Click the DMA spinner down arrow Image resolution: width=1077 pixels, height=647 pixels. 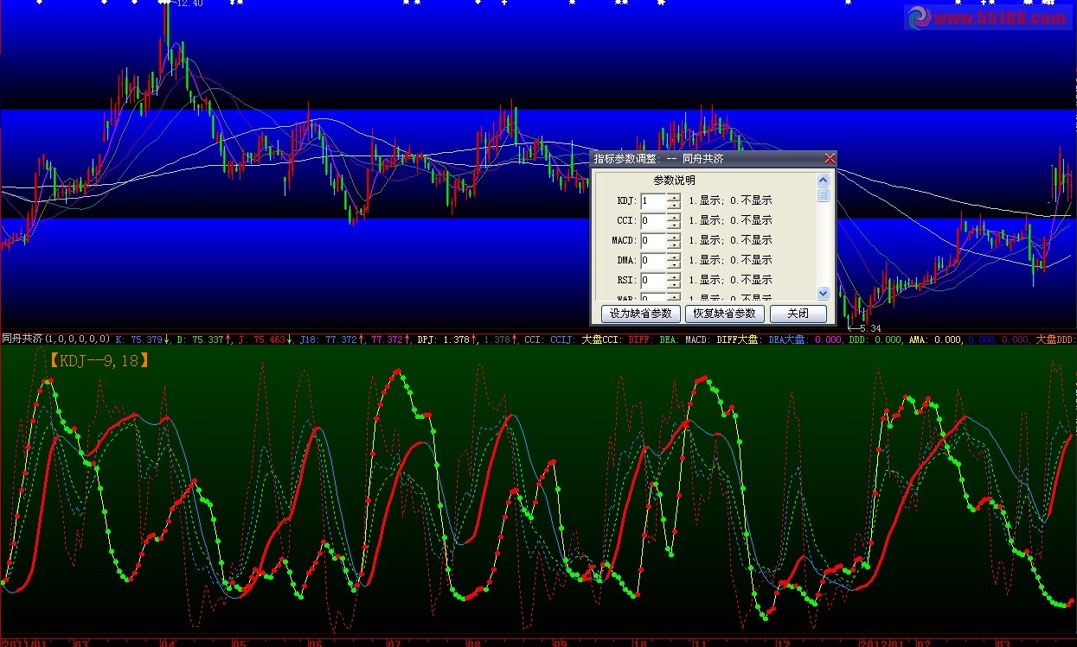coord(674,264)
